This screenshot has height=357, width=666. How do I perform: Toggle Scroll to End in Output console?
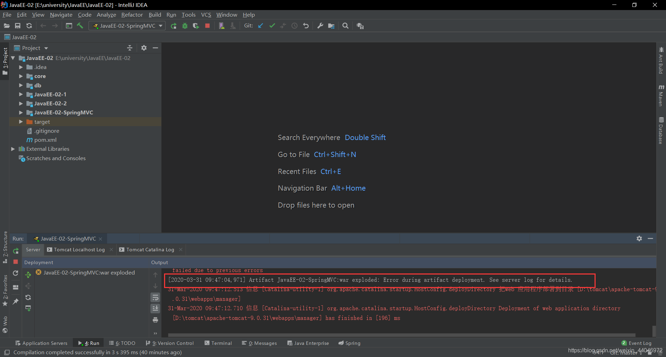[155, 308]
